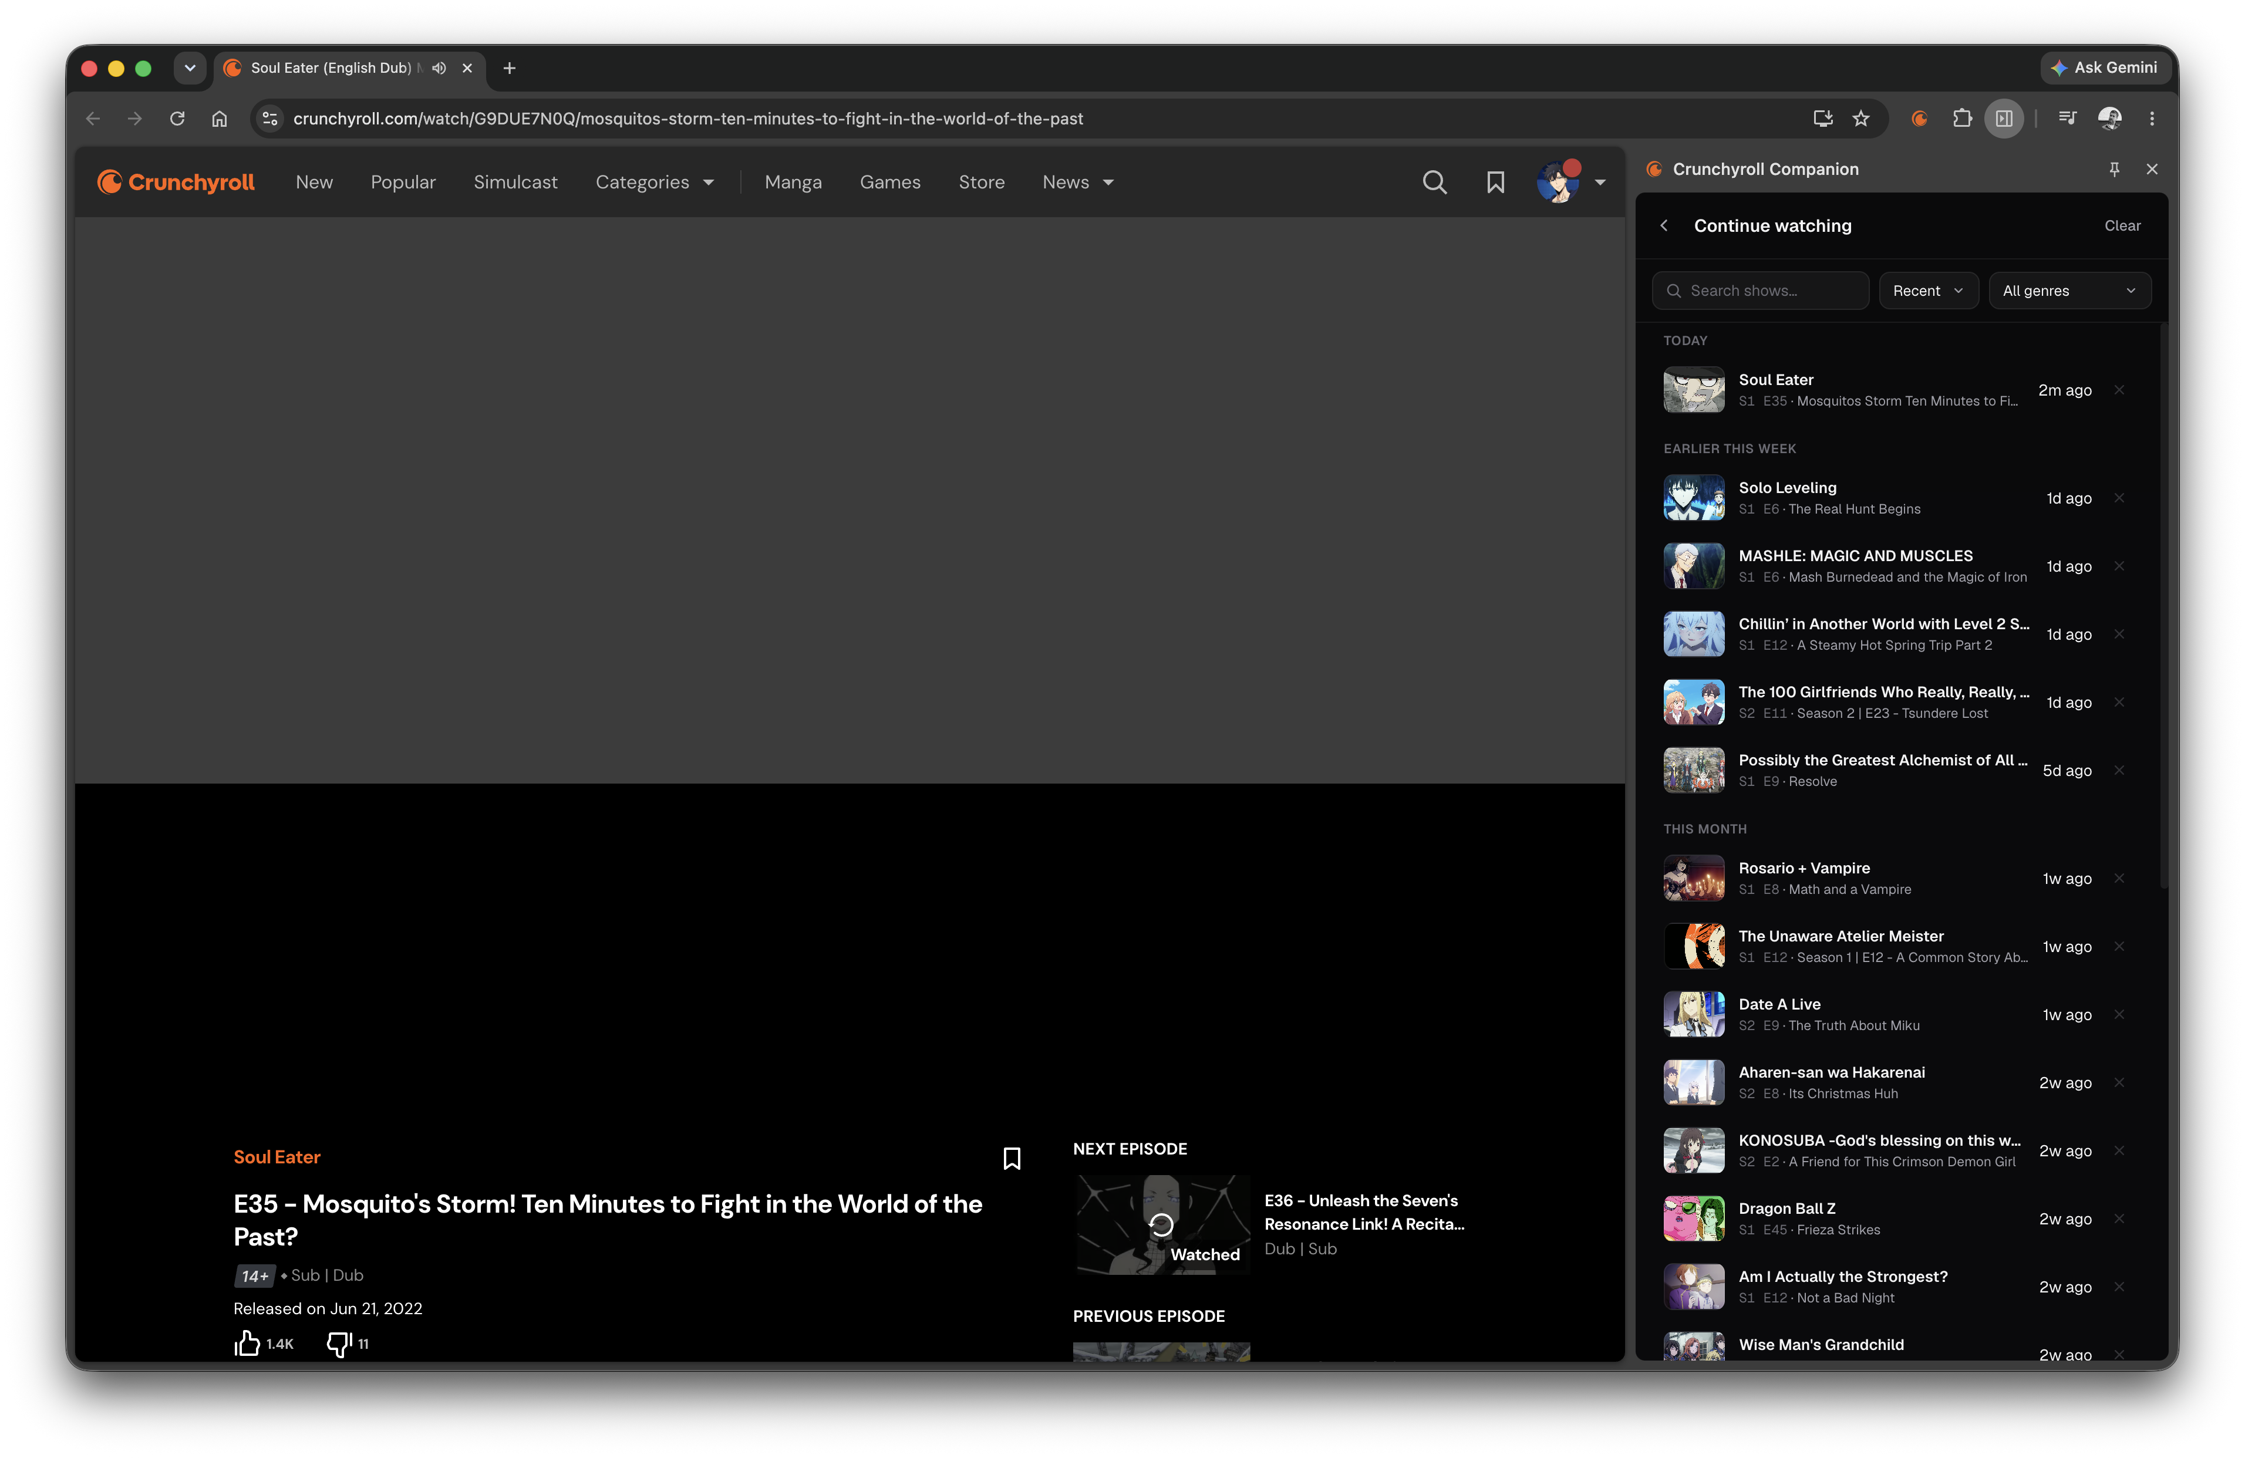Viewport: 2245px width, 1458px height.
Task: Toggle the browser side panel button
Action: click(x=2004, y=118)
